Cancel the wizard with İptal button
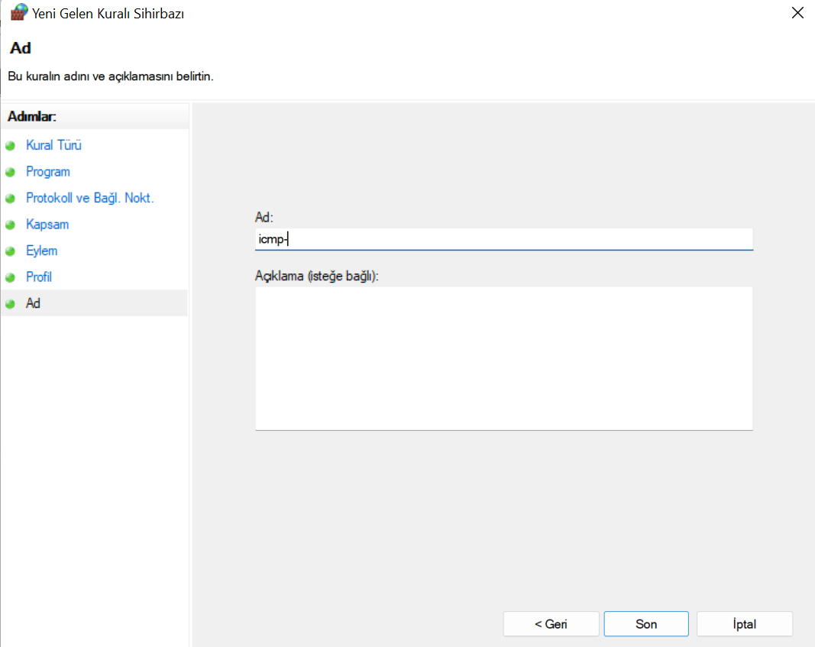This screenshot has height=647, width=815. click(744, 624)
